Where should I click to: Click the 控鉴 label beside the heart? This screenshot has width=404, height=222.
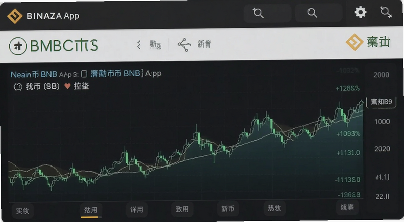tap(81, 86)
